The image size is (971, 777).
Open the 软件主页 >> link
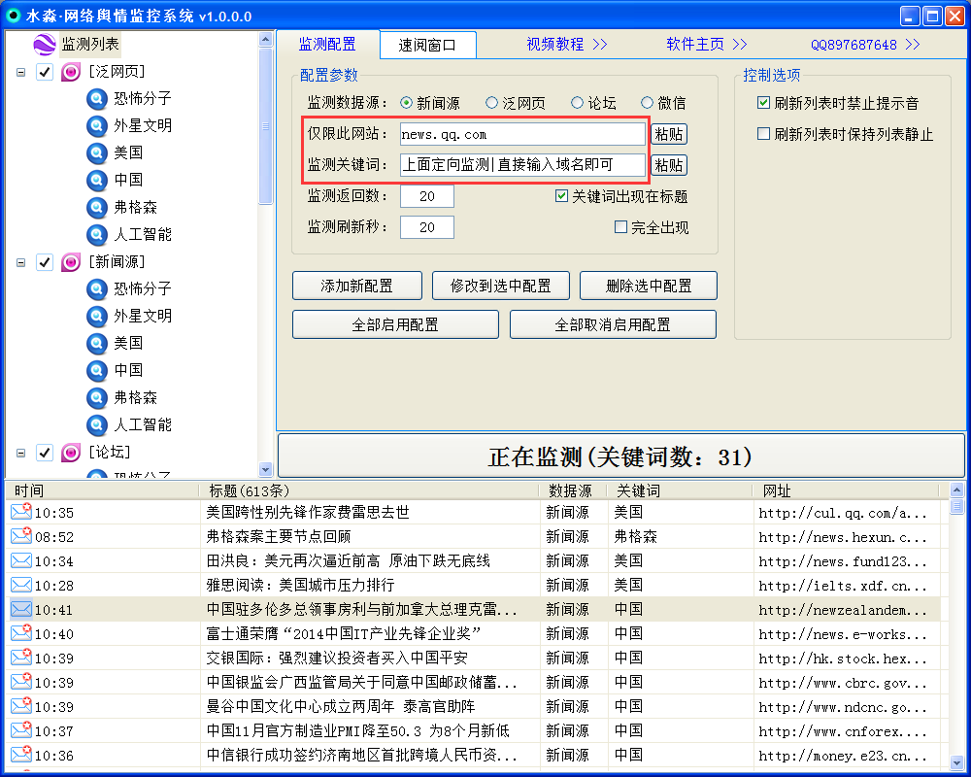click(x=707, y=45)
